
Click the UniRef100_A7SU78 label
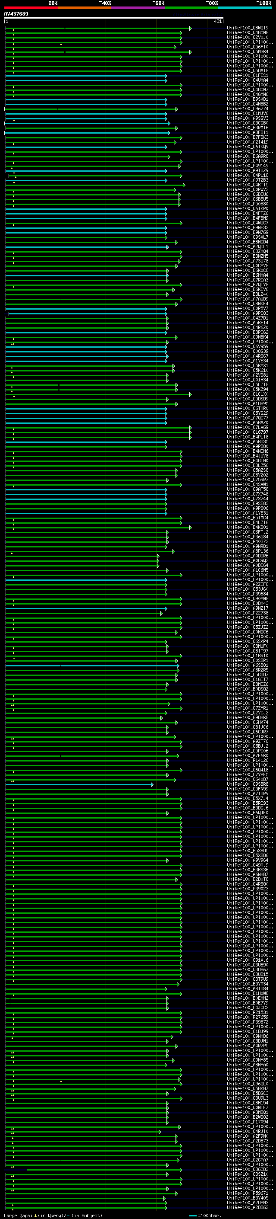248,261
